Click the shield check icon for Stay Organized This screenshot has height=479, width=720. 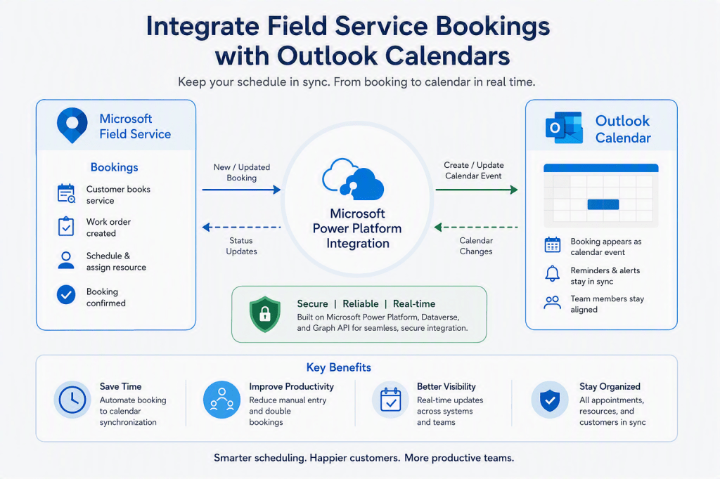(x=550, y=400)
